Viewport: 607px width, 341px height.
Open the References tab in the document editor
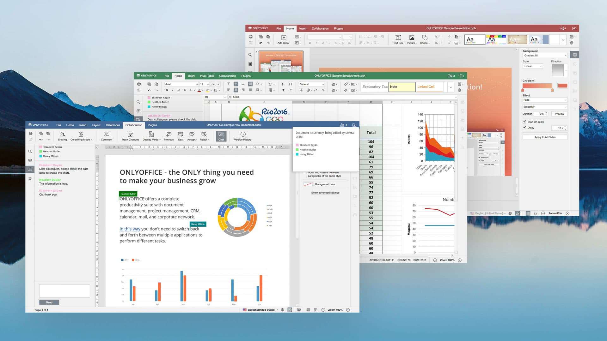[113, 125]
